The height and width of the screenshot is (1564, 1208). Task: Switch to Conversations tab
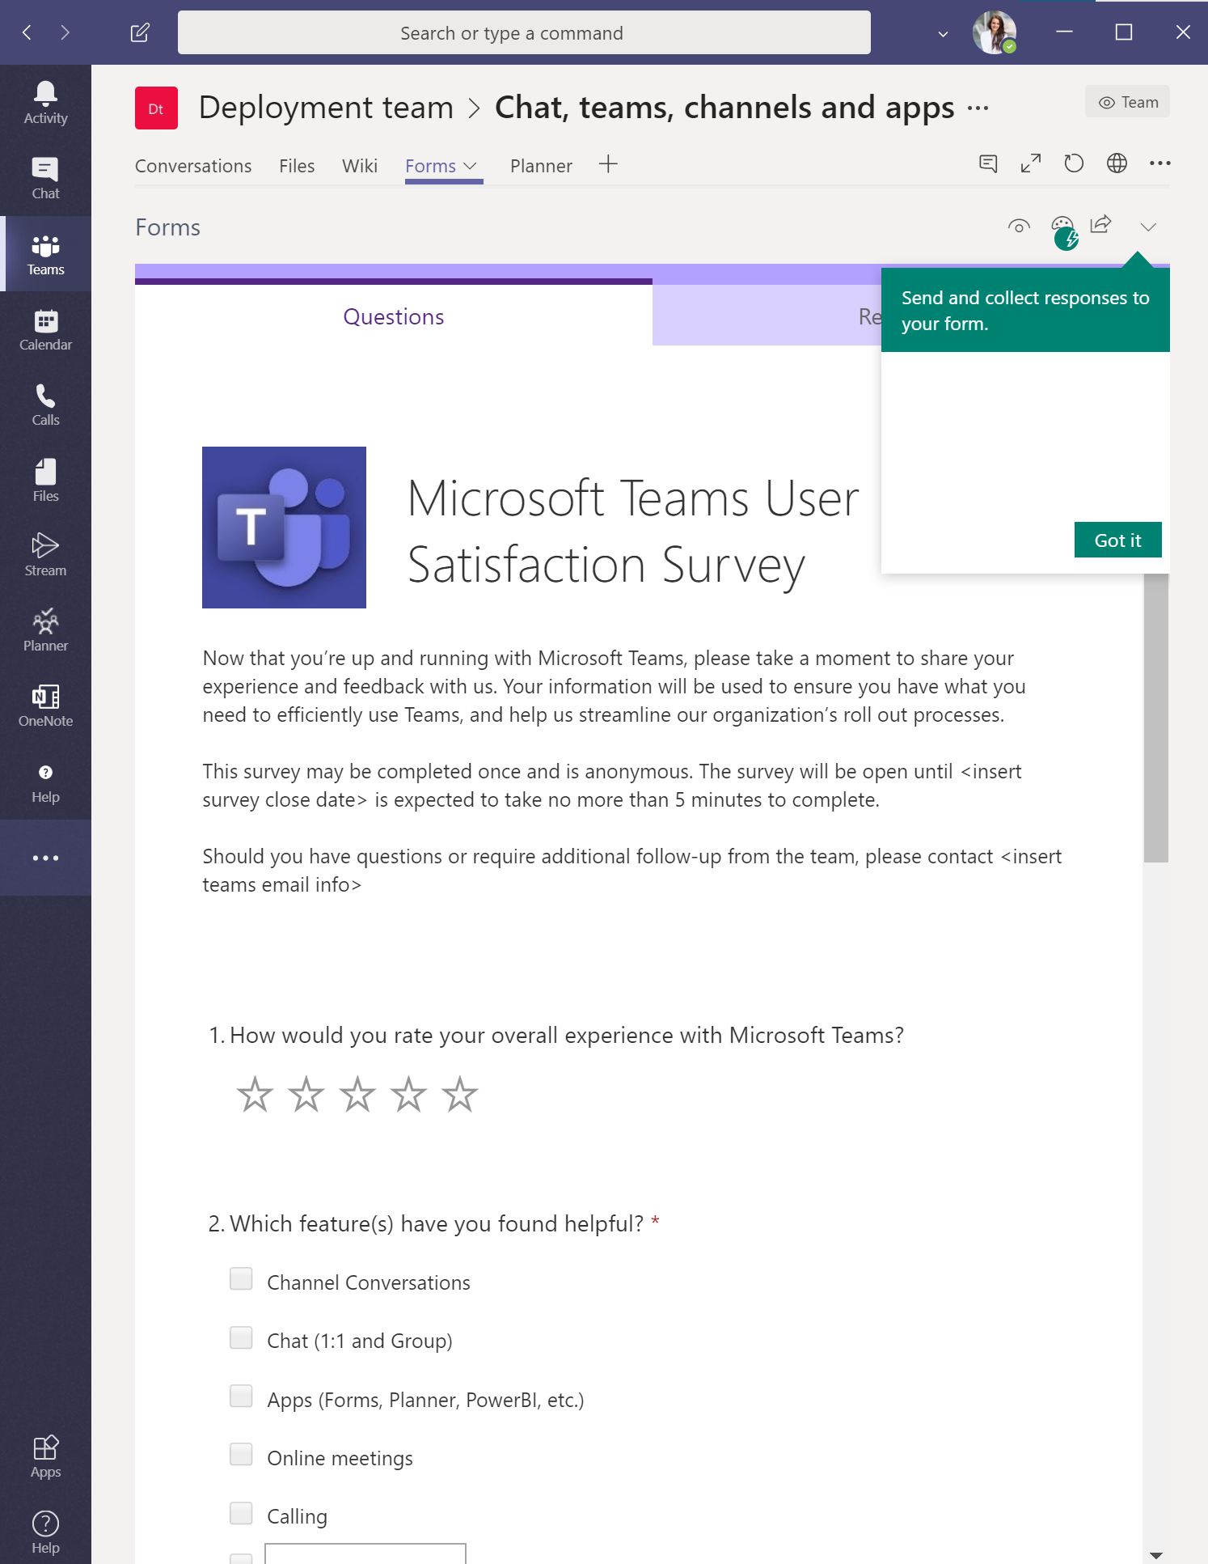pyautogui.click(x=193, y=166)
